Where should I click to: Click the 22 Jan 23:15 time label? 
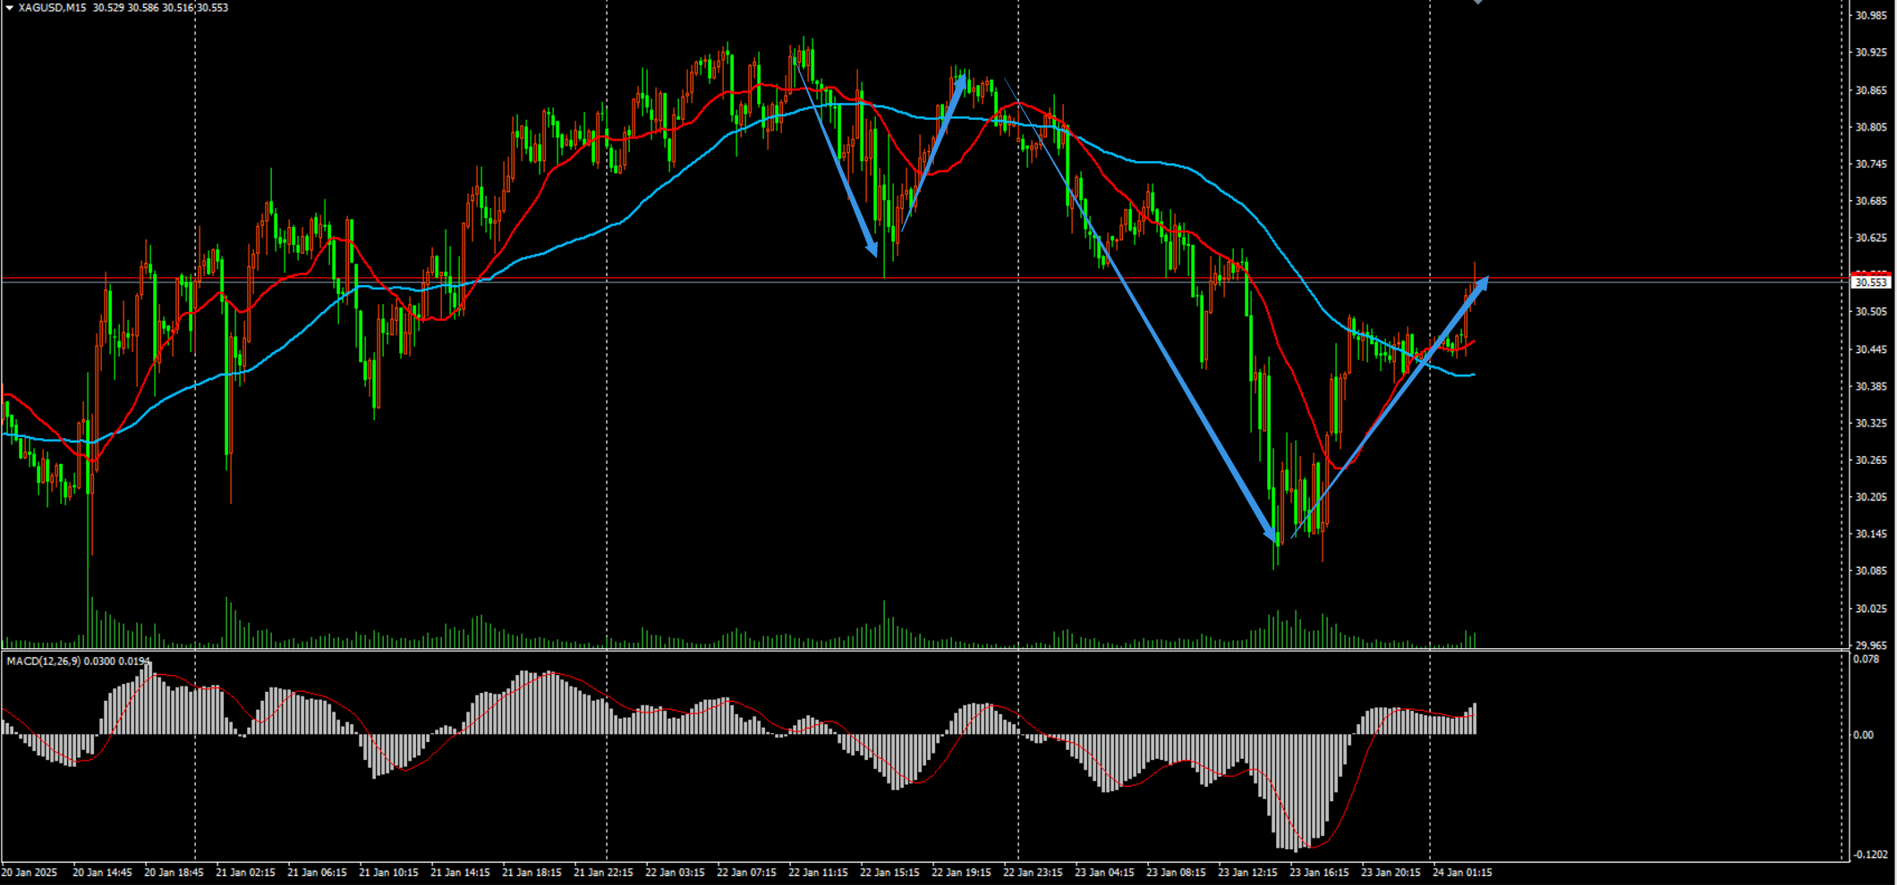tap(1033, 872)
